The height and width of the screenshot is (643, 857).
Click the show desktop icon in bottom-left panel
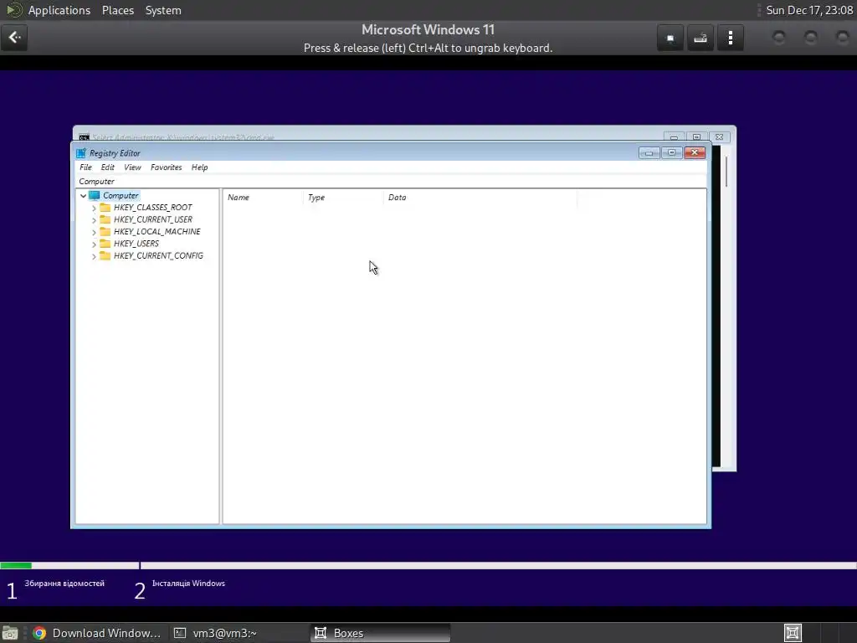point(10,633)
